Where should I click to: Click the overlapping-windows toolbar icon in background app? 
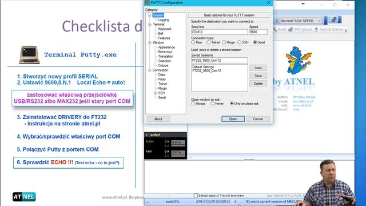click(334, 20)
